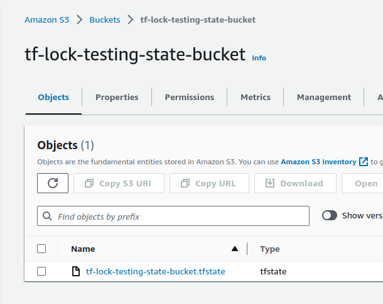The height and width of the screenshot is (304, 383).
Task: Click the Open button
Action: click(x=362, y=183)
